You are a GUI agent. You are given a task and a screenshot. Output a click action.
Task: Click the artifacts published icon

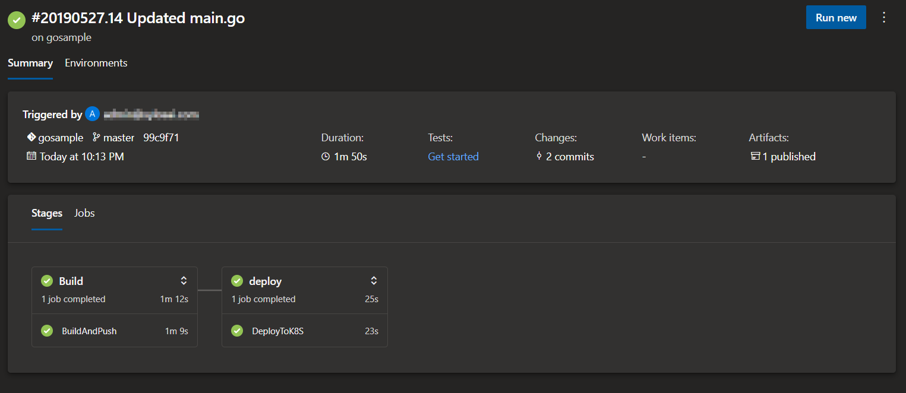755,156
